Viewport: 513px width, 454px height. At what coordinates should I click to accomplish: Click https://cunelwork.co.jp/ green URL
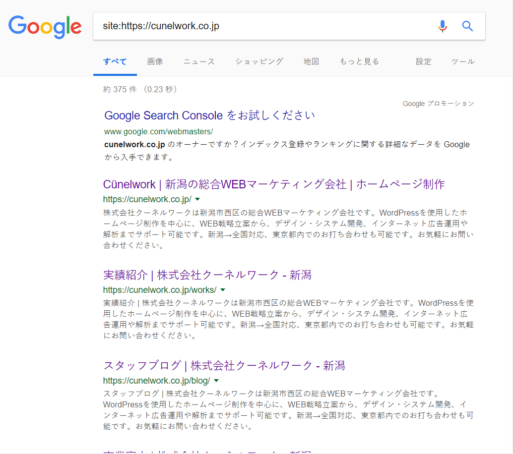[147, 199]
